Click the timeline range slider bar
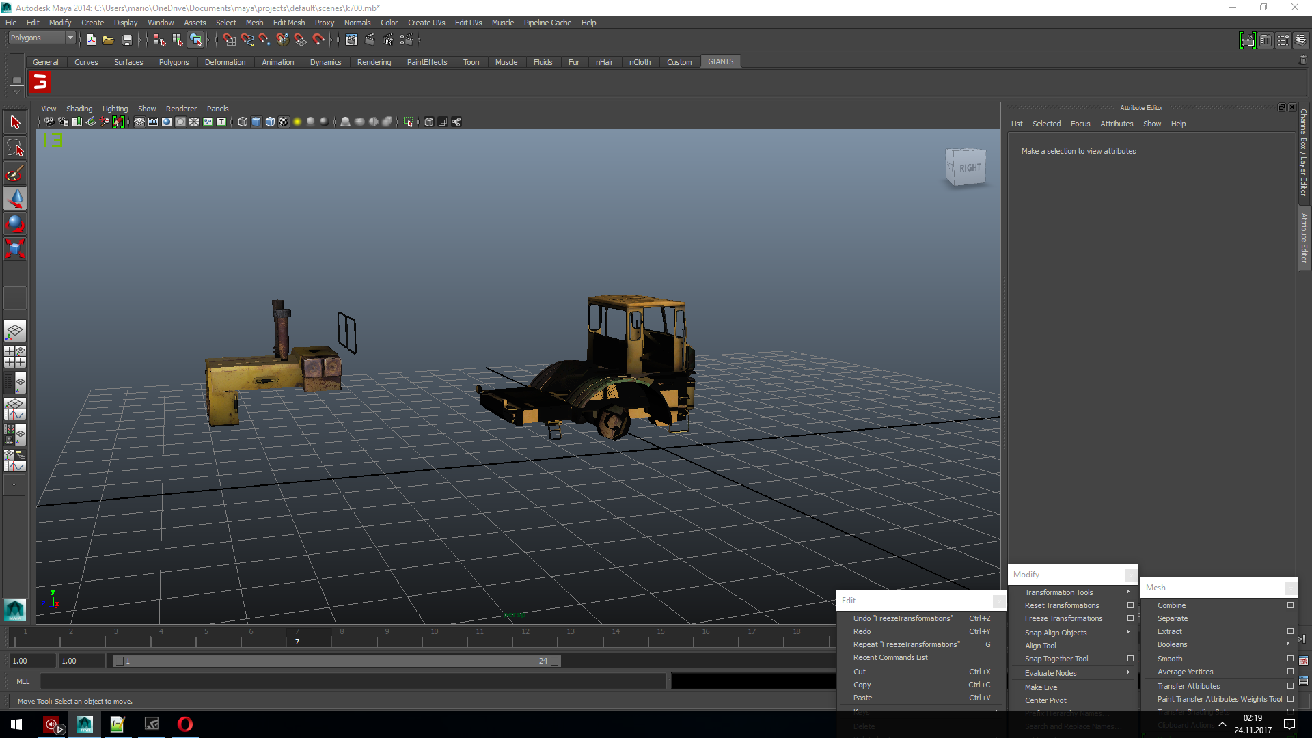1312x738 pixels. (x=335, y=661)
